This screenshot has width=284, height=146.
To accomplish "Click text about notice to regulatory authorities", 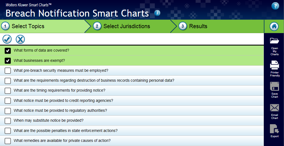I will [60, 110].
